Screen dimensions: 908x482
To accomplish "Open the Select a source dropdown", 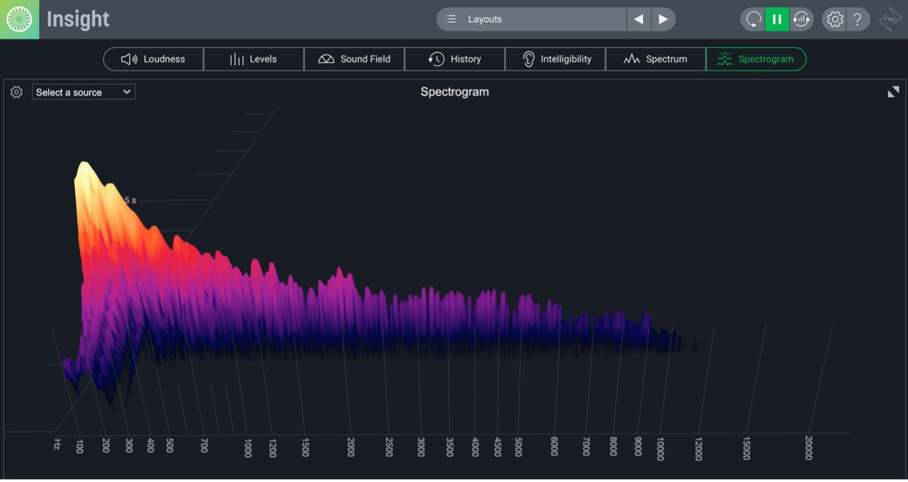I will click(x=83, y=92).
